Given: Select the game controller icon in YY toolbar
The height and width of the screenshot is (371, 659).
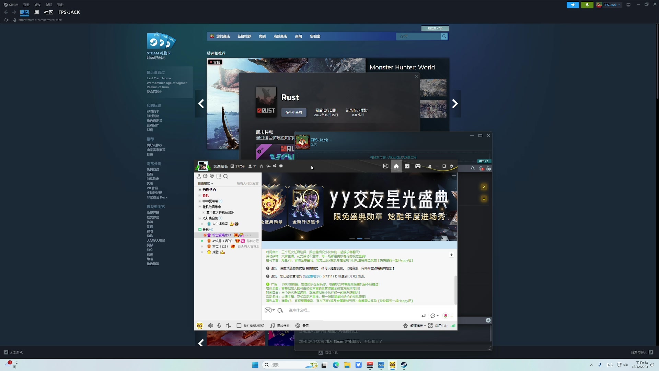Looking at the screenshot, I should pos(418,166).
